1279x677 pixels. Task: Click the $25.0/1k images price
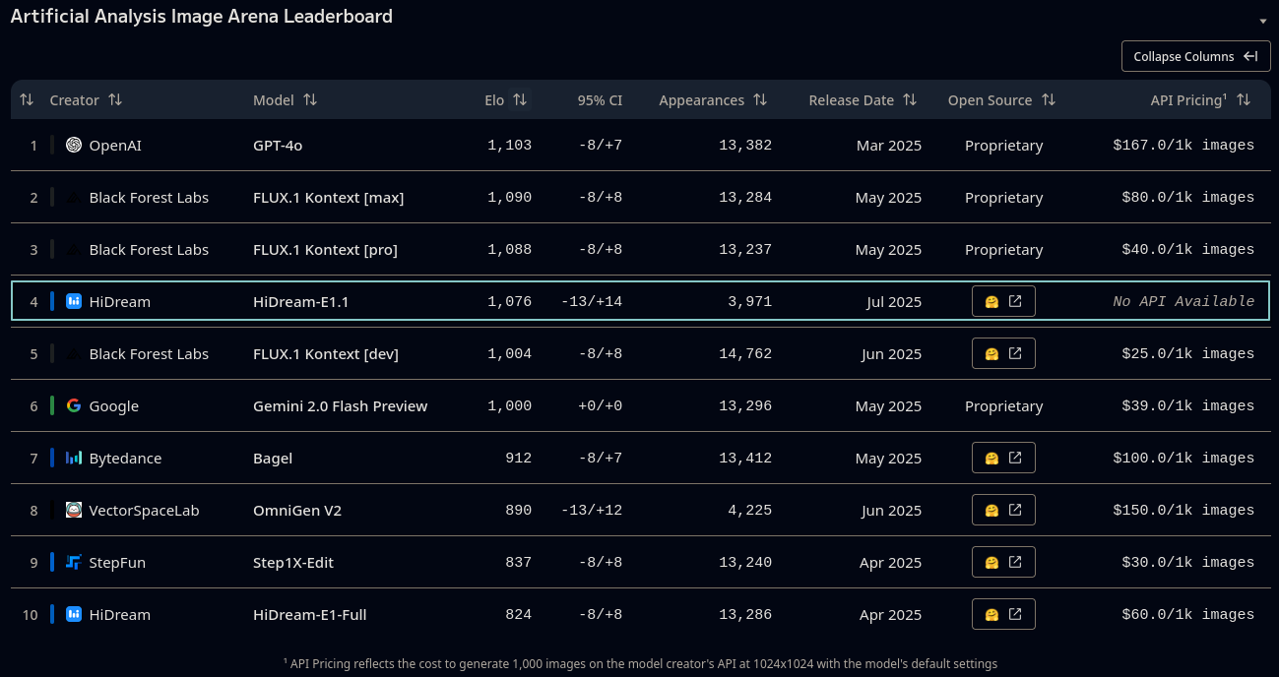tap(1187, 353)
